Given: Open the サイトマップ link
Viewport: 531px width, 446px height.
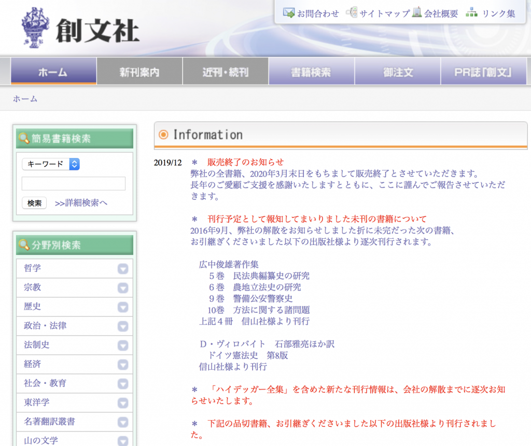Looking at the screenshot, I should point(385,13).
